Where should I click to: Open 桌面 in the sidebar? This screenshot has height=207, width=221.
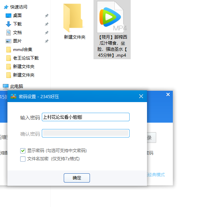17,16
